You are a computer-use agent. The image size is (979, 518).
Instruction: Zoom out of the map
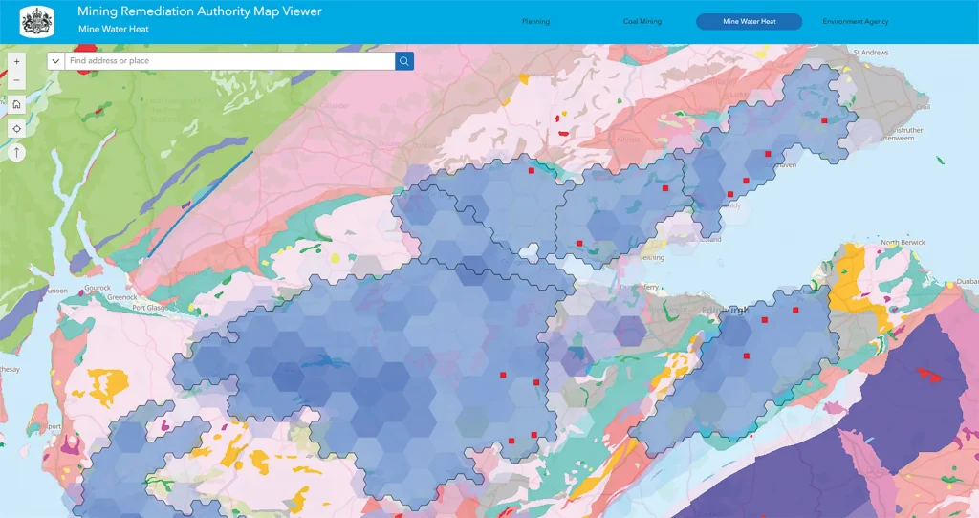click(17, 79)
